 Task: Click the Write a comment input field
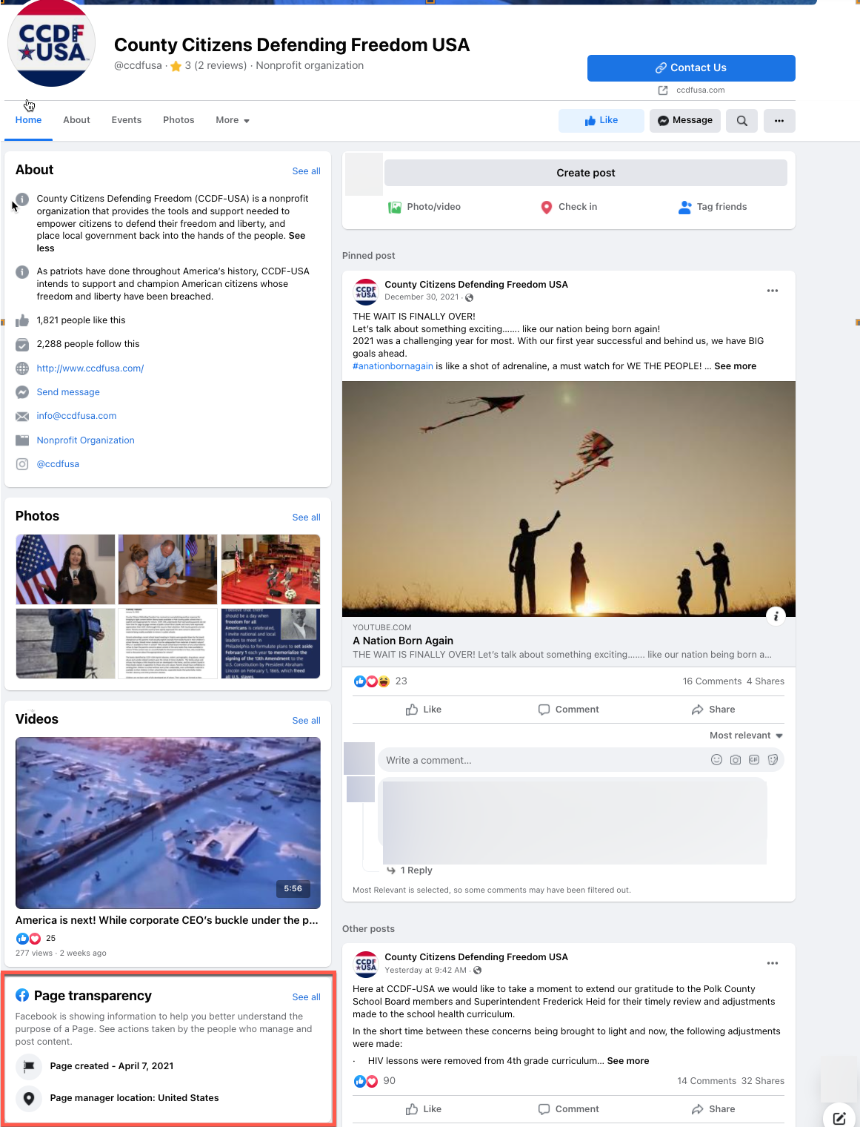point(541,760)
